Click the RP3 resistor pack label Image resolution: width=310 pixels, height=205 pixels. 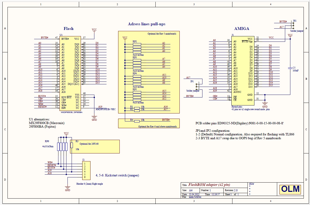coord(135,58)
